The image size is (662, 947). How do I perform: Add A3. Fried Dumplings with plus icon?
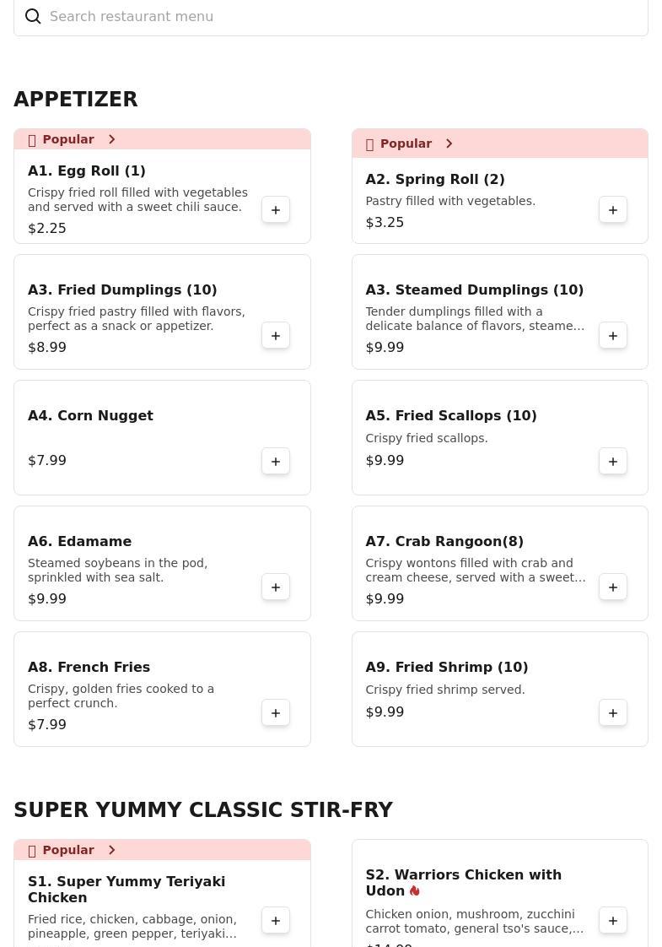[x=276, y=336]
